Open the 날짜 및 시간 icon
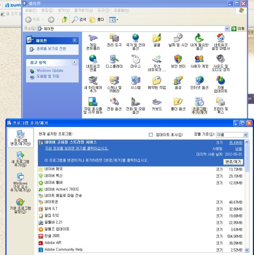Viewport: 254px width, 255px height. (178, 39)
